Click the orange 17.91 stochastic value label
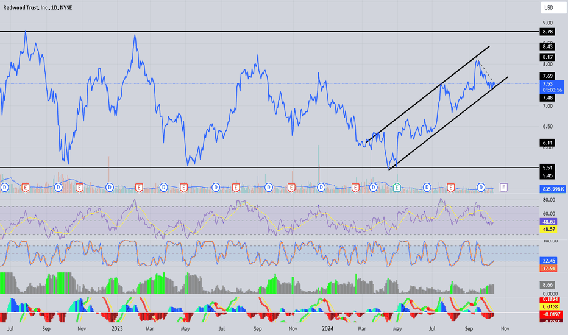Viewport: 568px width, 335px height. 548,269
